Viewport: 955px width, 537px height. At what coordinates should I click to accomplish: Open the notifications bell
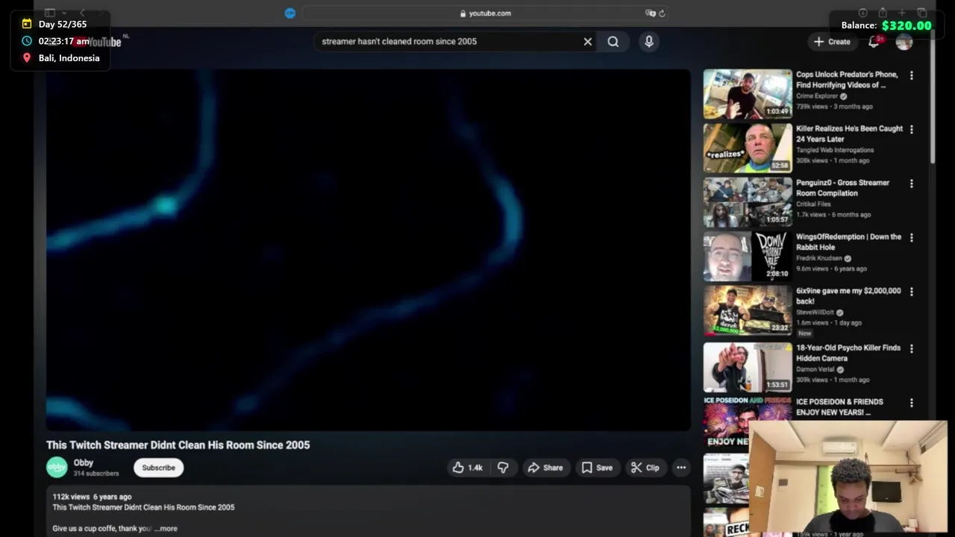[874, 42]
